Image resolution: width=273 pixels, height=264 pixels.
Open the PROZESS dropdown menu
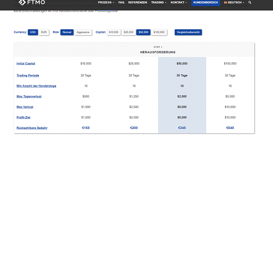tap(106, 3)
